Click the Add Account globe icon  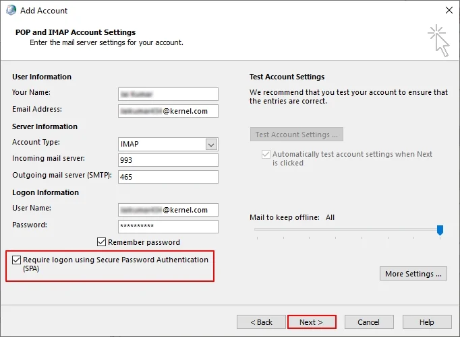tap(11, 10)
